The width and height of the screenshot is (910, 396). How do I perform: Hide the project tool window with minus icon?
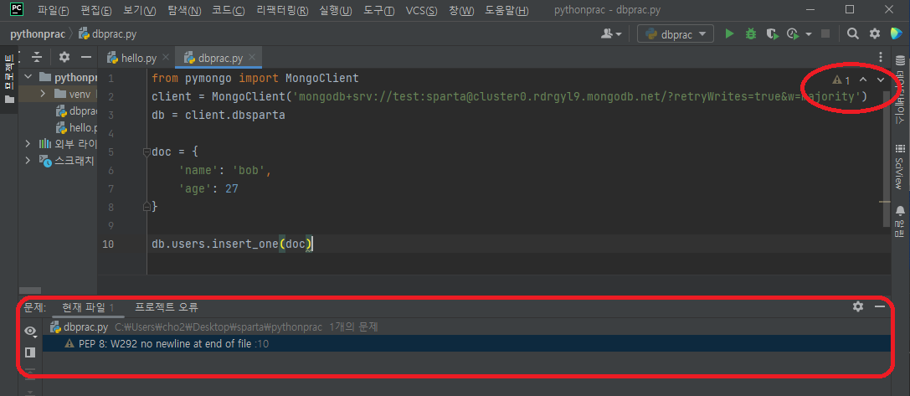(86, 57)
